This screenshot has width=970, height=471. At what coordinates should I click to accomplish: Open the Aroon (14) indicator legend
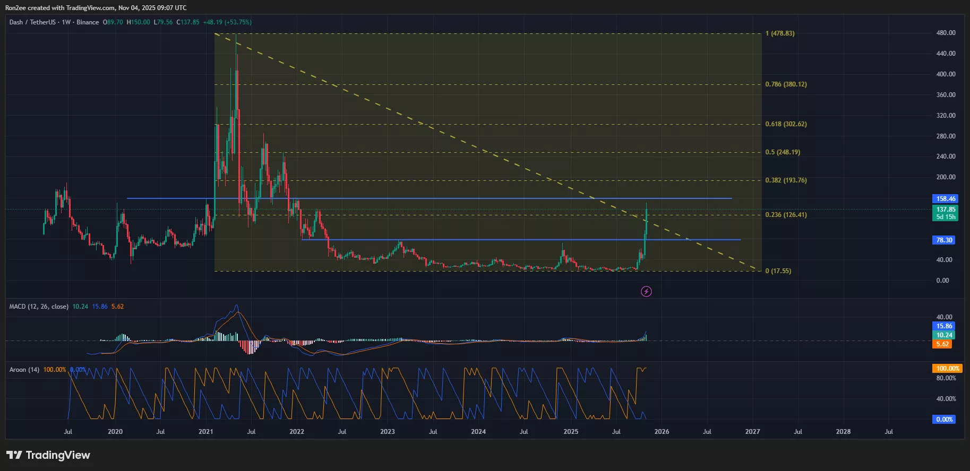pos(24,370)
